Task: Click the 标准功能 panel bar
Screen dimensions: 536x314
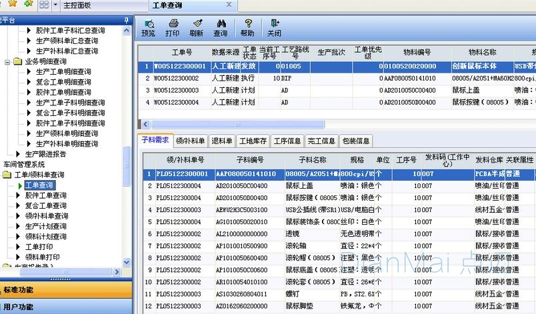Action: coord(65,290)
